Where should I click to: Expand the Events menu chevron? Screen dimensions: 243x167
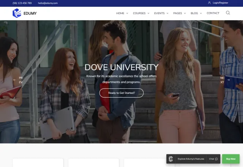click(167, 13)
